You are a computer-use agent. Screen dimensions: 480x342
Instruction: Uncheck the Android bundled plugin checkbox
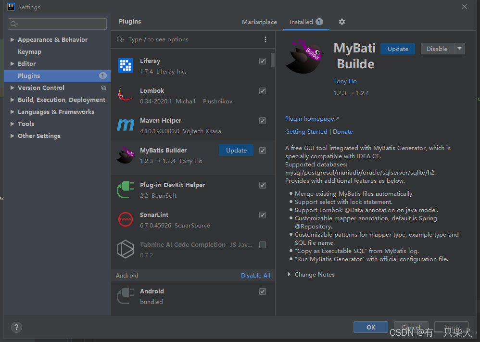pyautogui.click(x=262, y=291)
